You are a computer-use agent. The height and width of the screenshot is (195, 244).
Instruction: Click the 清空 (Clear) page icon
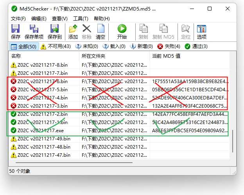(x=100, y=31)
